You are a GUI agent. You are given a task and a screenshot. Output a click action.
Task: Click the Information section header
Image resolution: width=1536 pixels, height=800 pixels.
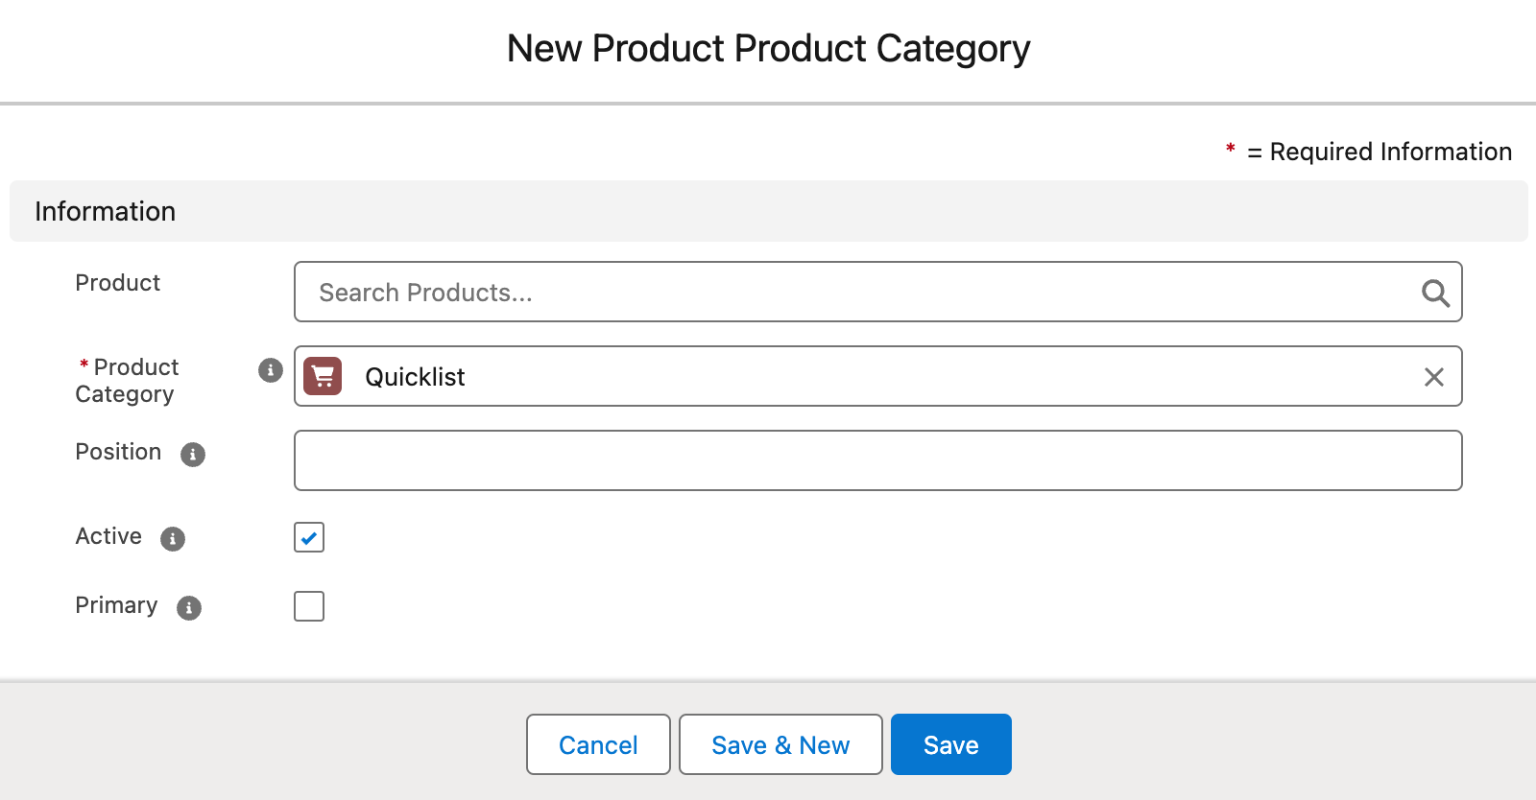pyautogui.click(x=106, y=211)
